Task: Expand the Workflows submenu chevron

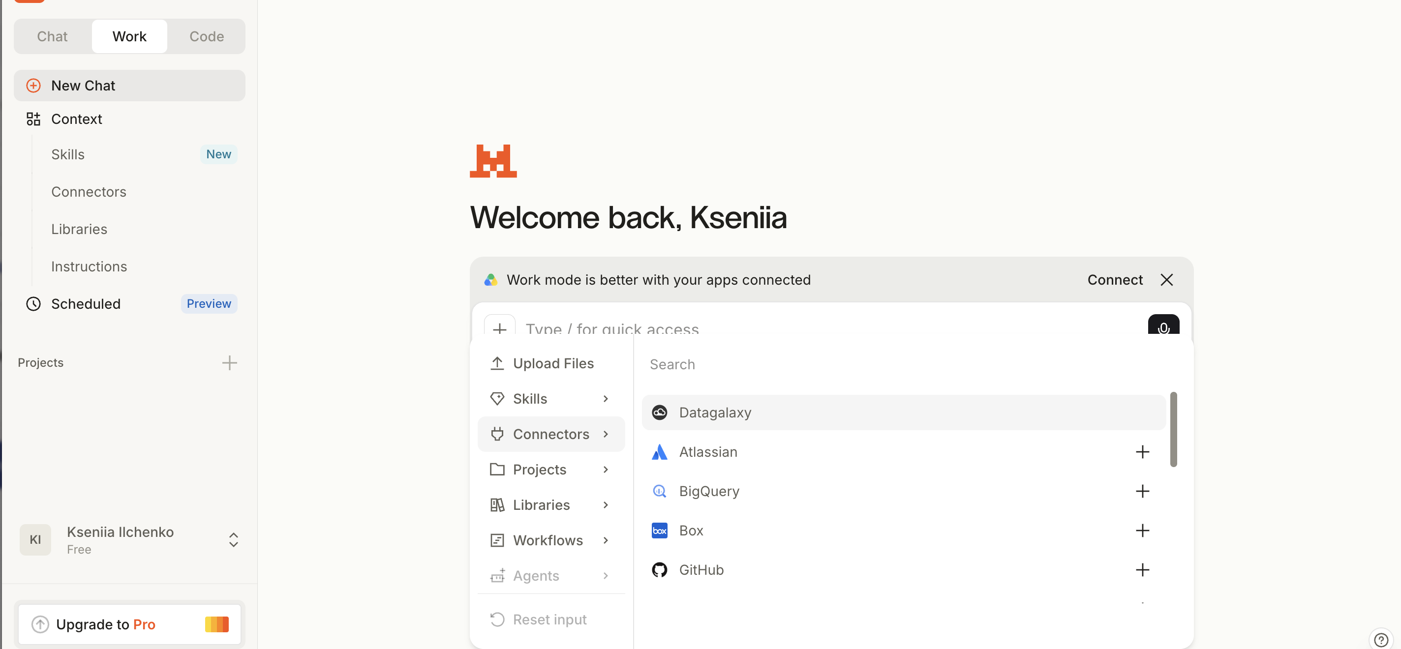Action: (606, 540)
